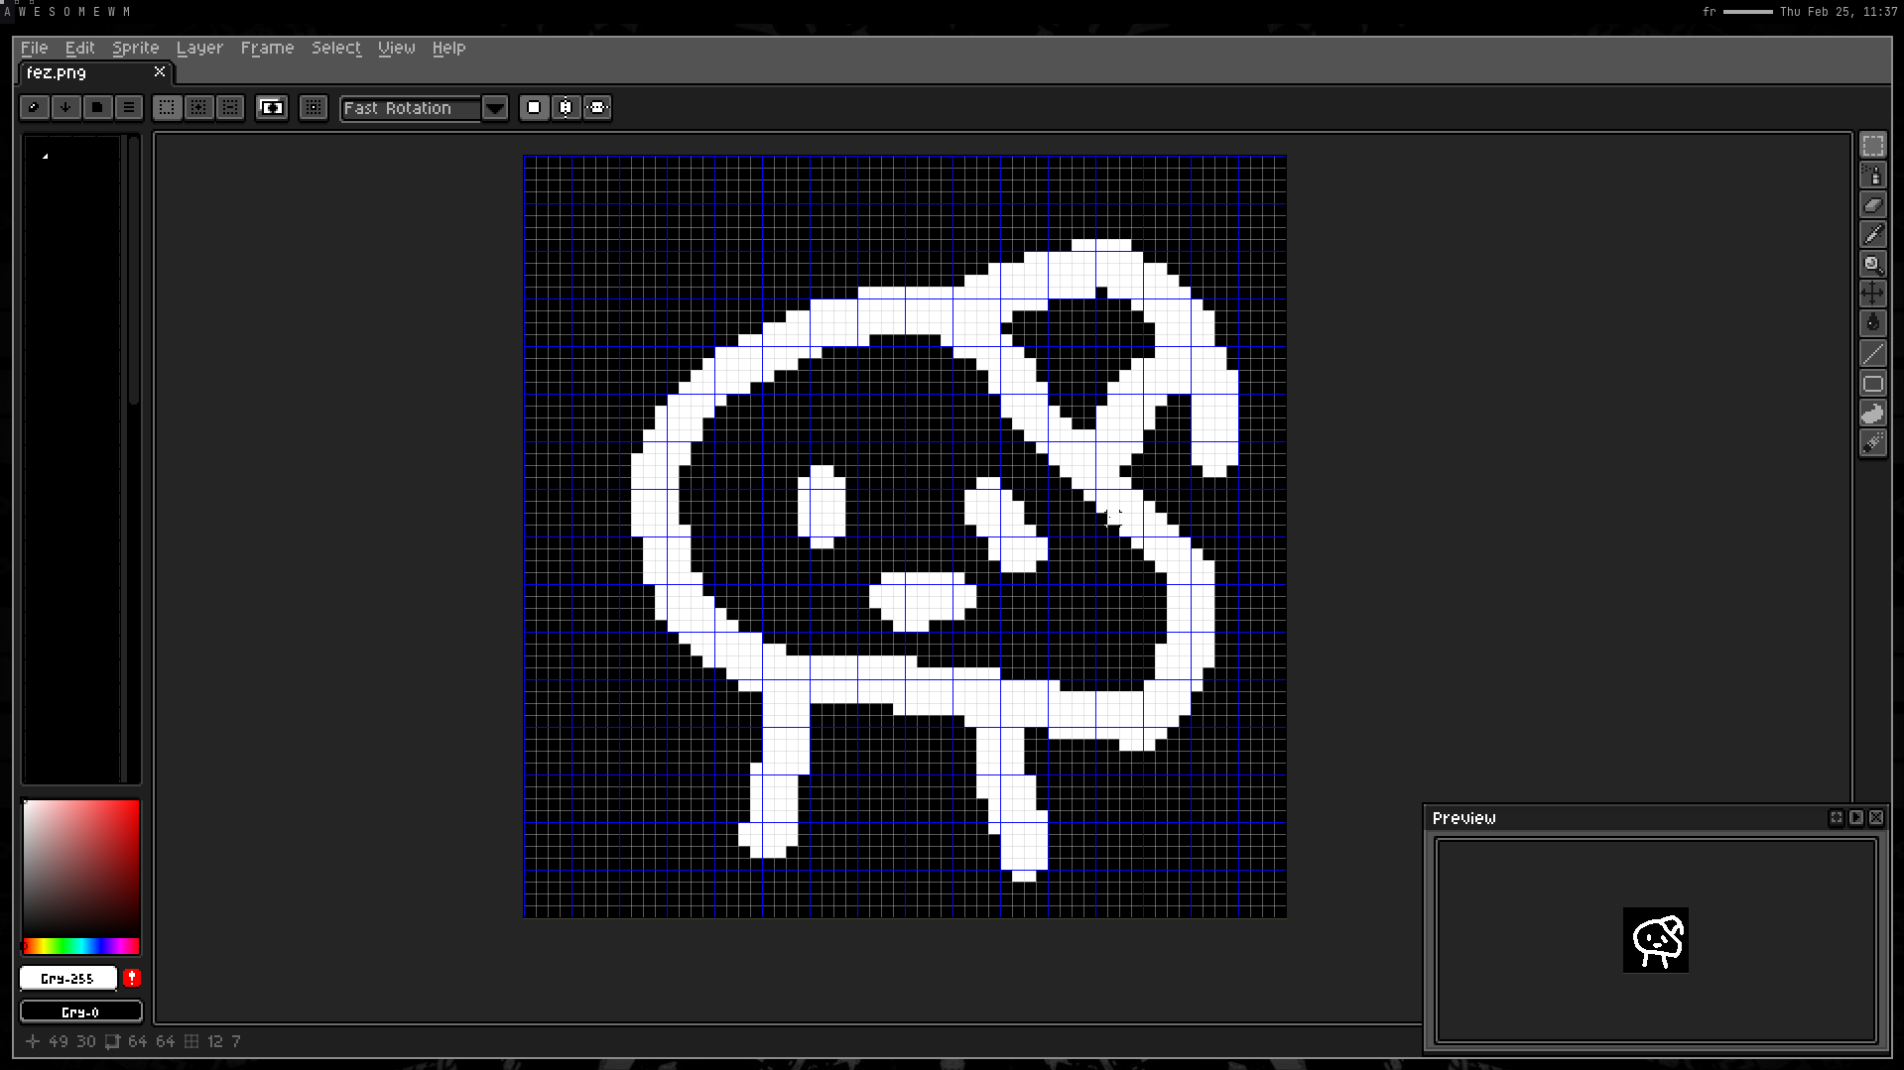This screenshot has width=1904, height=1070.
Task: Click the Gry-255 foreground color button
Action: 67,979
